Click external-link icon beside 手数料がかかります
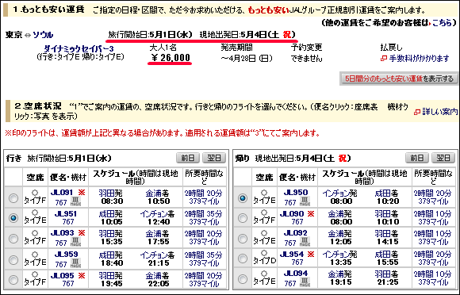460x295 pixels. pyautogui.click(x=384, y=59)
